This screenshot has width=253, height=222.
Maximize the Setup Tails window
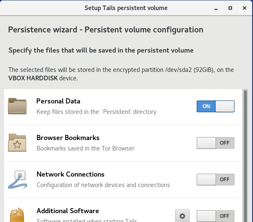tap(230, 8)
